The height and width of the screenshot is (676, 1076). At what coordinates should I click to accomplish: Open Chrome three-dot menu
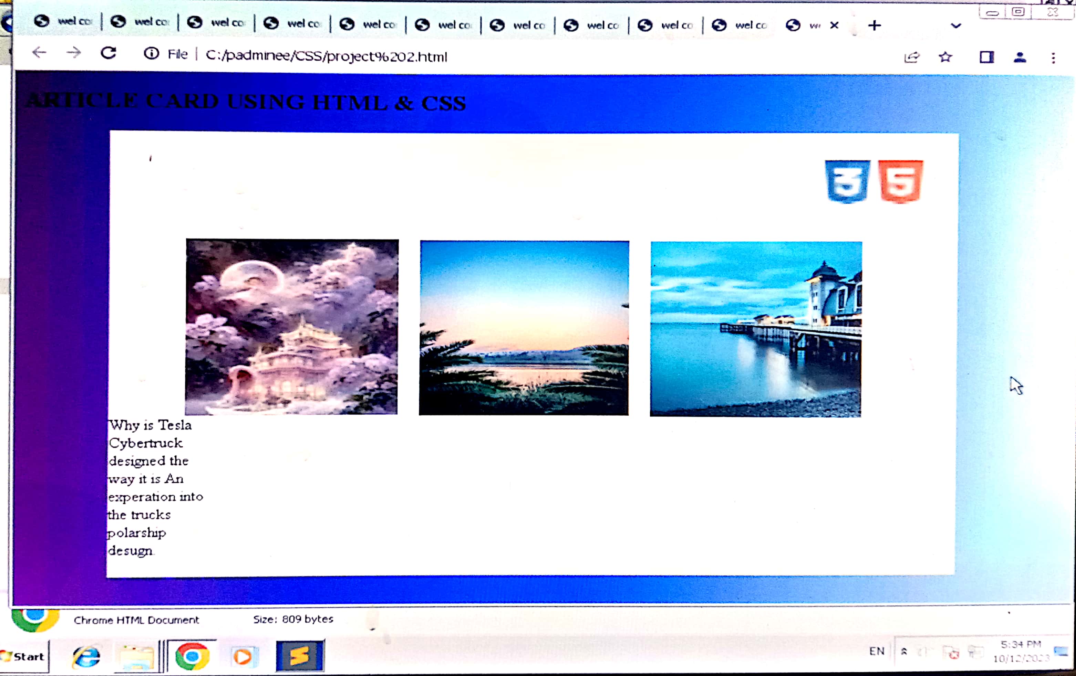pyautogui.click(x=1053, y=57)
